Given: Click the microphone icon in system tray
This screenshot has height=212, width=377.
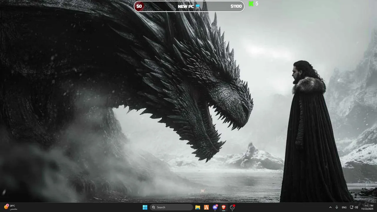Looking at the screenshot, I should (x=337, y=207).
